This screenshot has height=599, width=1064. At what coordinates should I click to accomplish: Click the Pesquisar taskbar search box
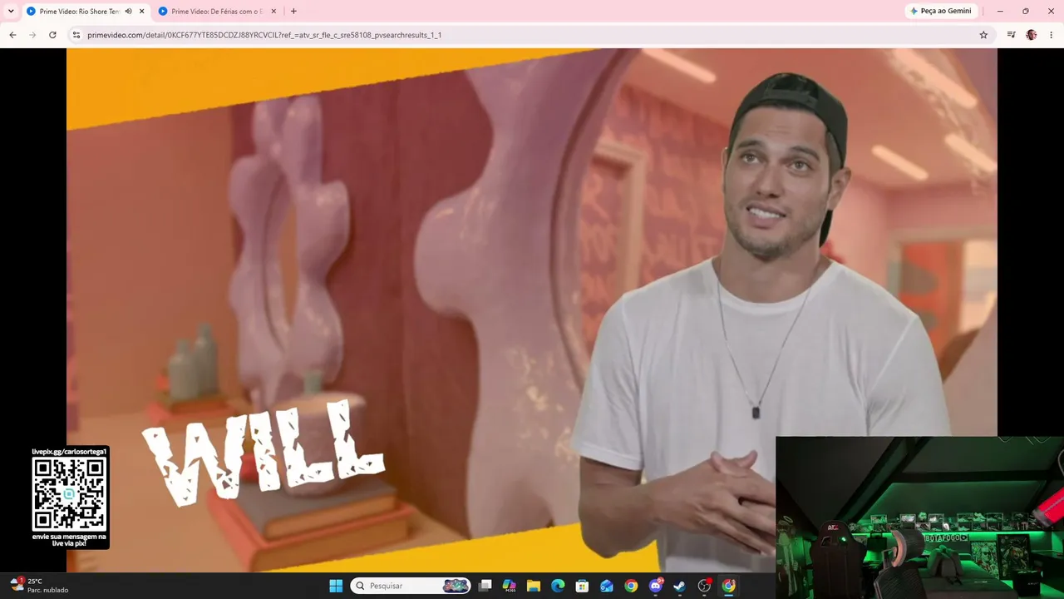click(411, 586)
